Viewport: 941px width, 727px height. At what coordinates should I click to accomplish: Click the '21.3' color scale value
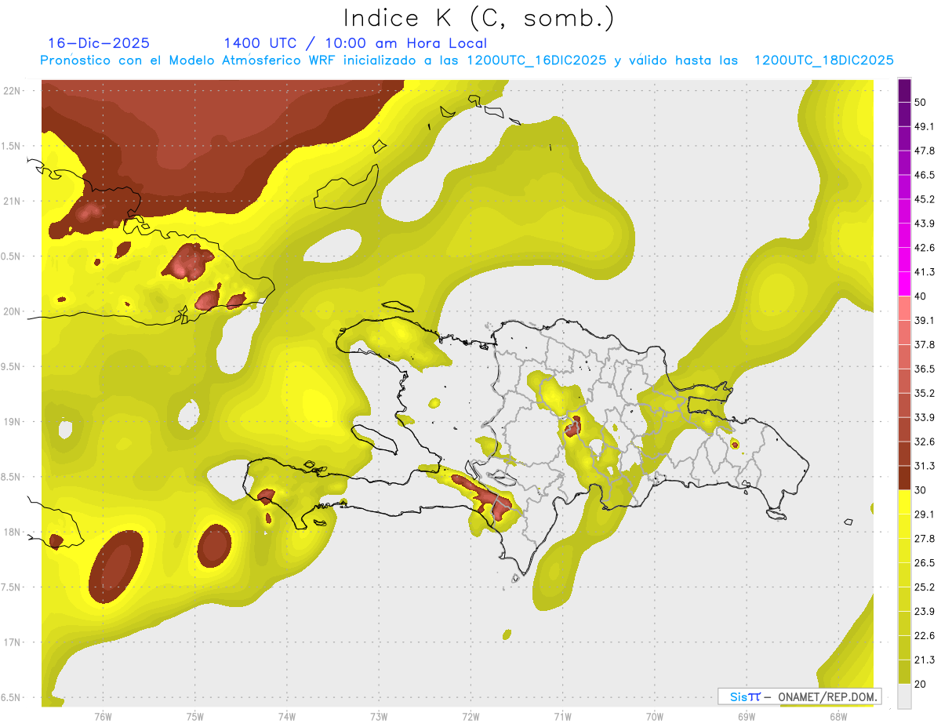pyautogui.click(x=925, y=660)
